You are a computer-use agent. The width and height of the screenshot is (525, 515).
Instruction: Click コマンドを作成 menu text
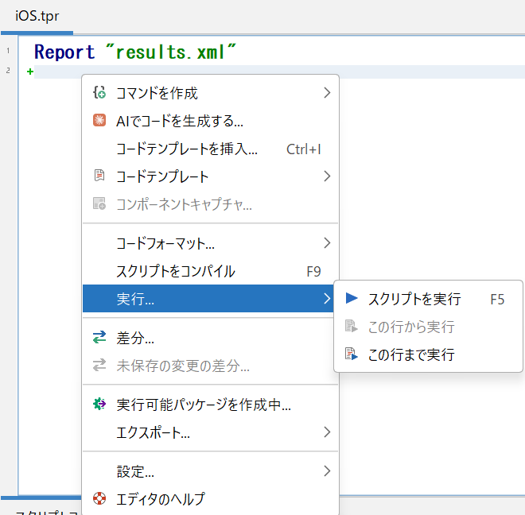pyautogui.click(x=157, y=93)
